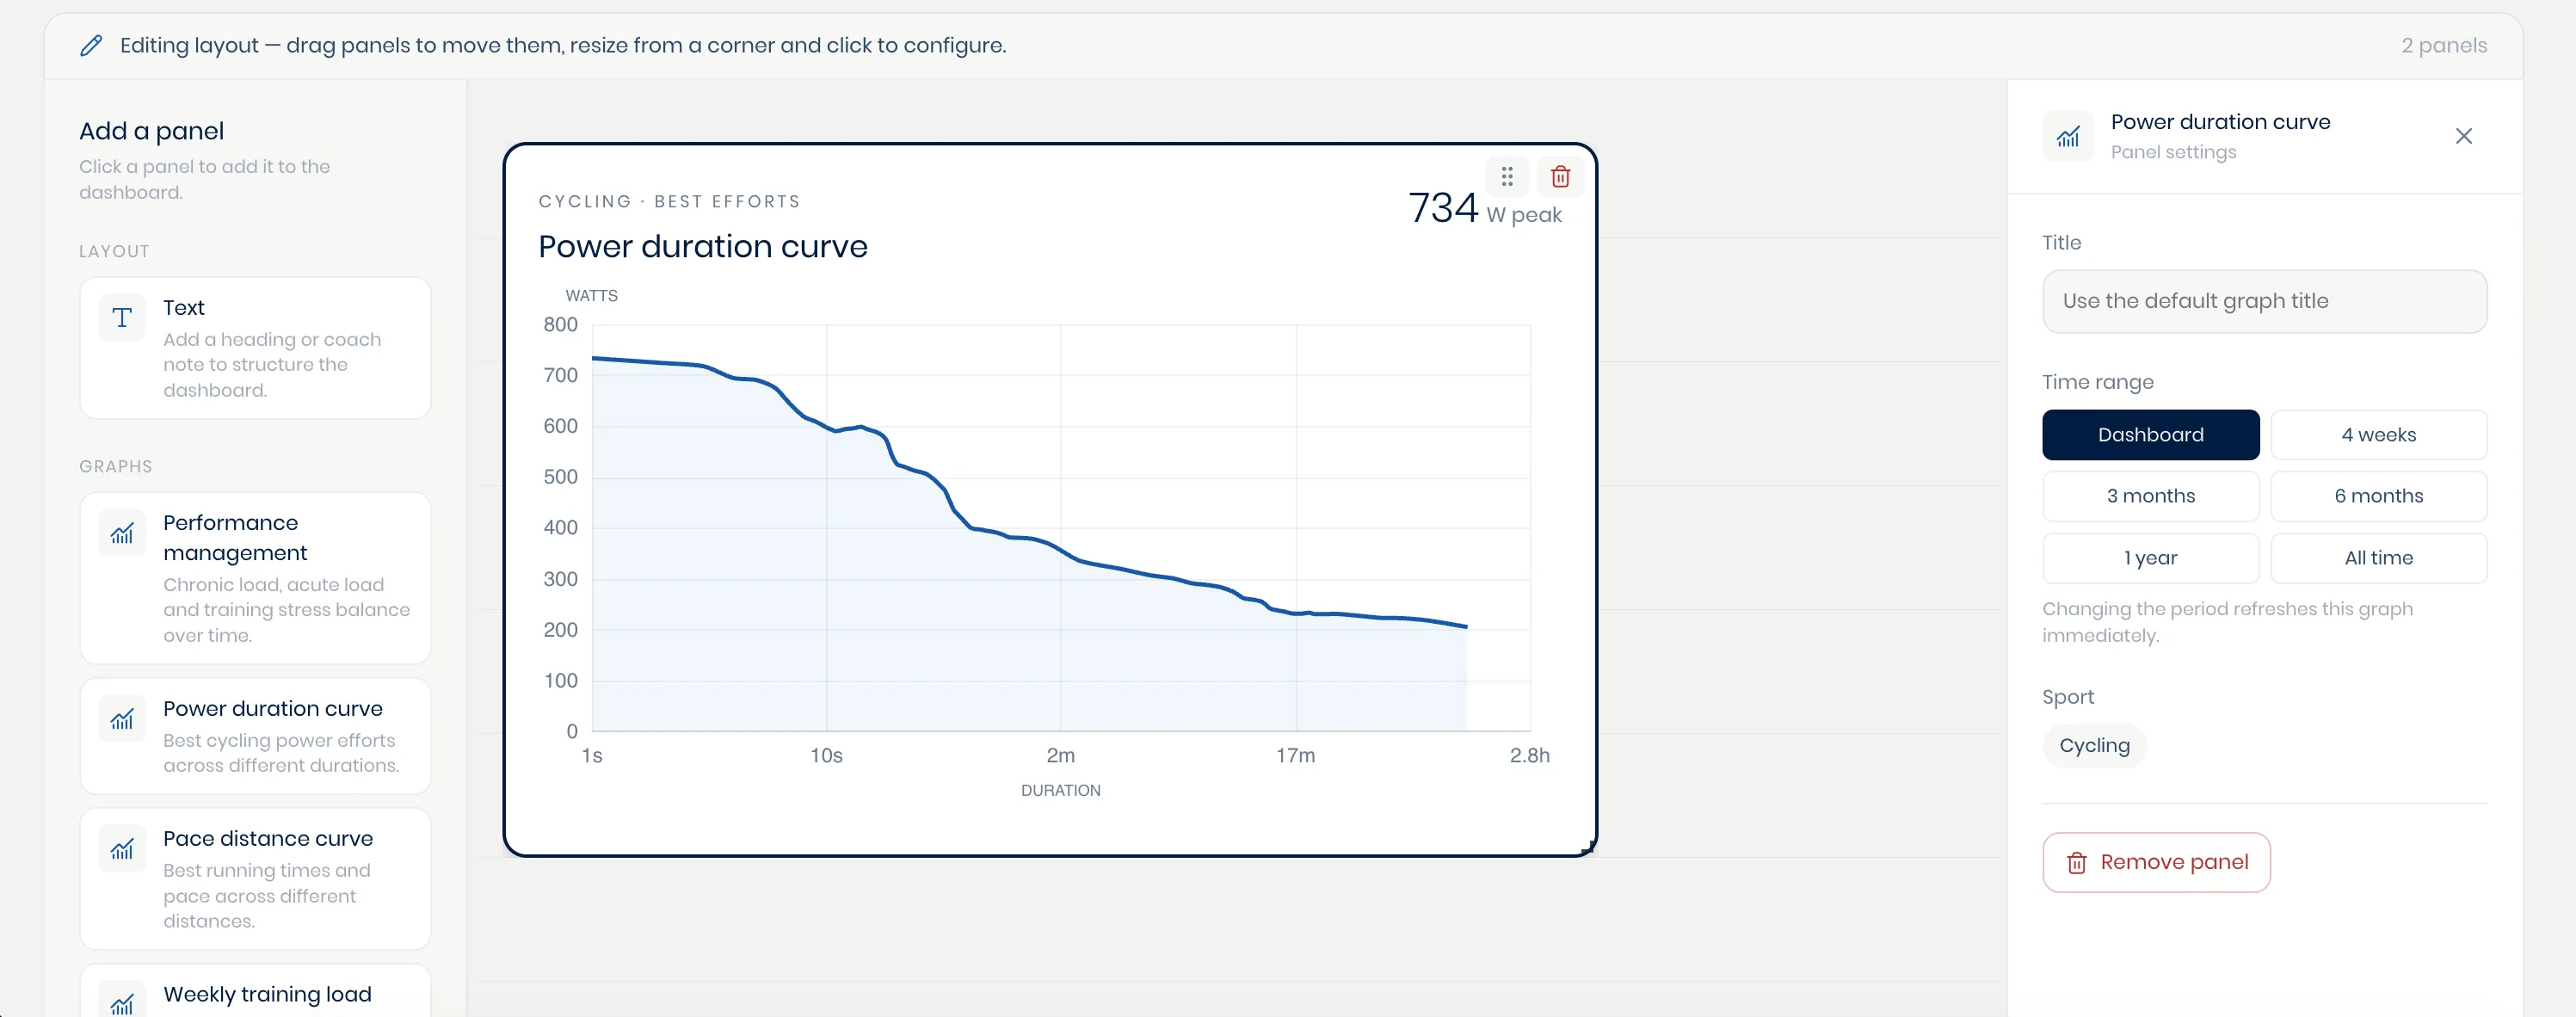
Task: Click the panel title Power duration curve
Action: [x=703, y=247]
